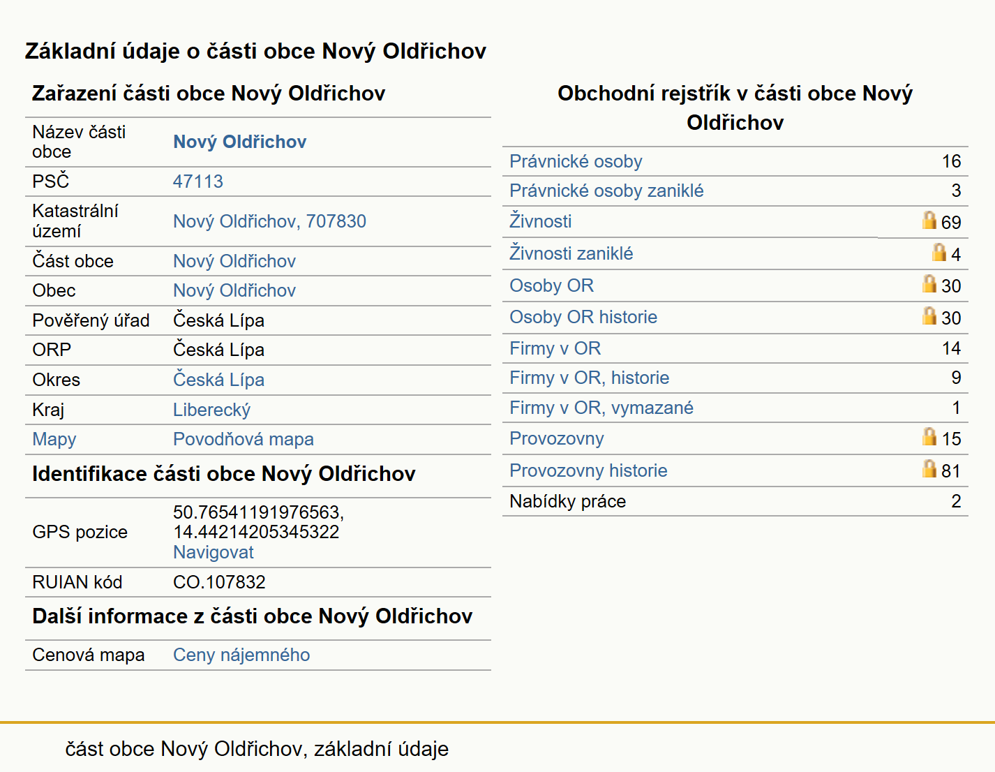995x772 pixels.
Task: Open the Povodňová mapa link
Action: coord(243,439)
